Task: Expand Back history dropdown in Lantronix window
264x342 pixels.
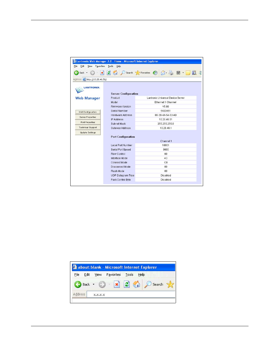Action: [x=87, y=73]
